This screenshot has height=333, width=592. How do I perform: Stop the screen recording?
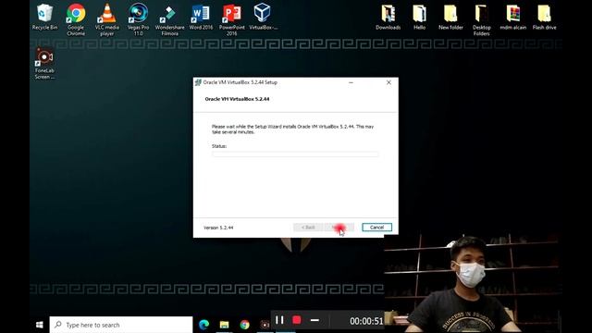297,320
